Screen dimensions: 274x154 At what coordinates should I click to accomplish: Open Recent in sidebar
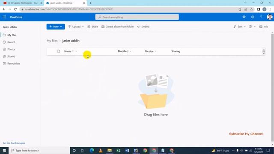(x=11, y=42)
